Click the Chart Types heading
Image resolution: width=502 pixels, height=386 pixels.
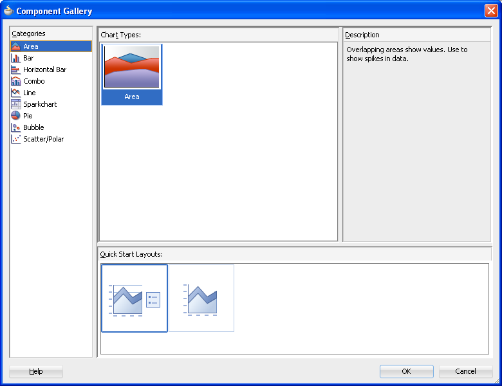pos(121,35)
